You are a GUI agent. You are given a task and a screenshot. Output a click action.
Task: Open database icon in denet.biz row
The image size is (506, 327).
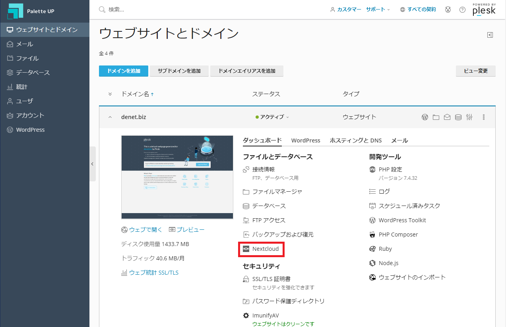coord(458,117)
